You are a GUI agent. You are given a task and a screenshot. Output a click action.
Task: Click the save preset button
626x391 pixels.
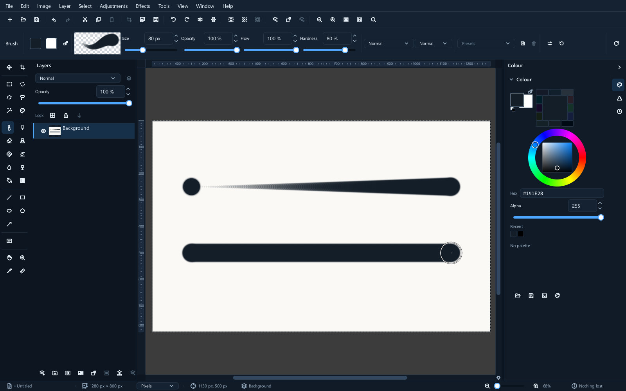coord(523,43)
